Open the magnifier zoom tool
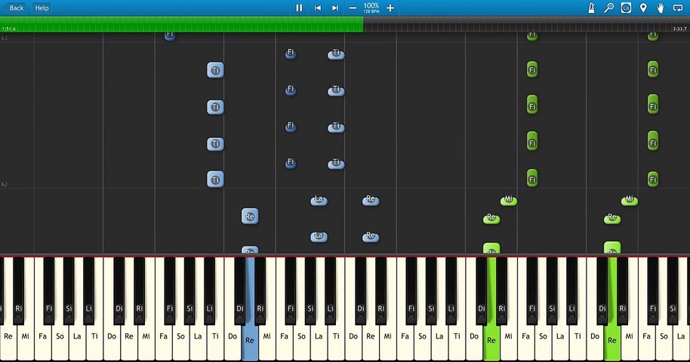690x362 pixels. point(608,8)
